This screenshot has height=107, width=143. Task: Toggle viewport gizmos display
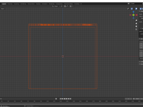(132, 9)
